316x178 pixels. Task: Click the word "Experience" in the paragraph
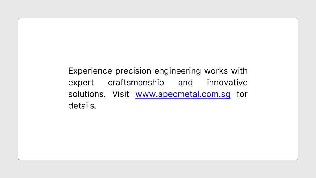90,71
